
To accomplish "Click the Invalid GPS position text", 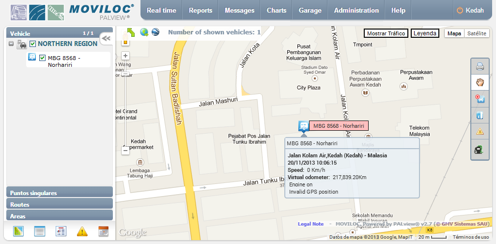I will click(313, 192).
